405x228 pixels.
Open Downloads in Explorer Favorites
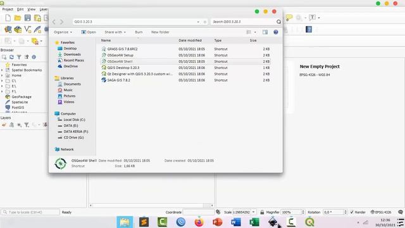coord(72,54)
